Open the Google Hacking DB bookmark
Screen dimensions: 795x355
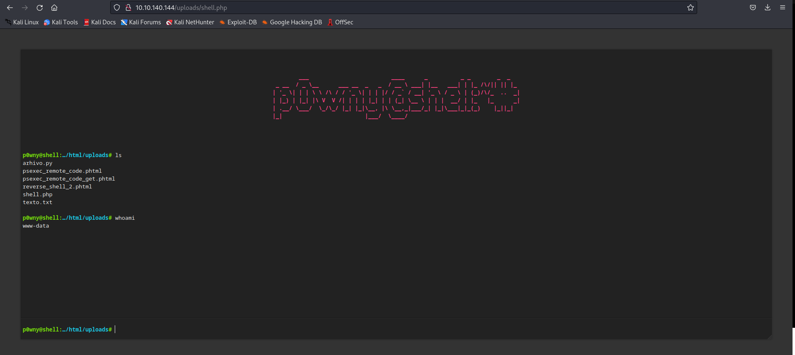point(292,22)
